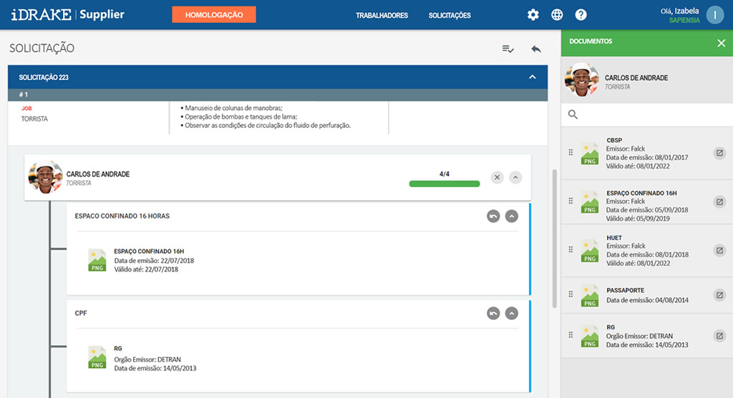Viewport: 733px width, 398px height.
Task: Open the settings gear icon
Action: 533,15
